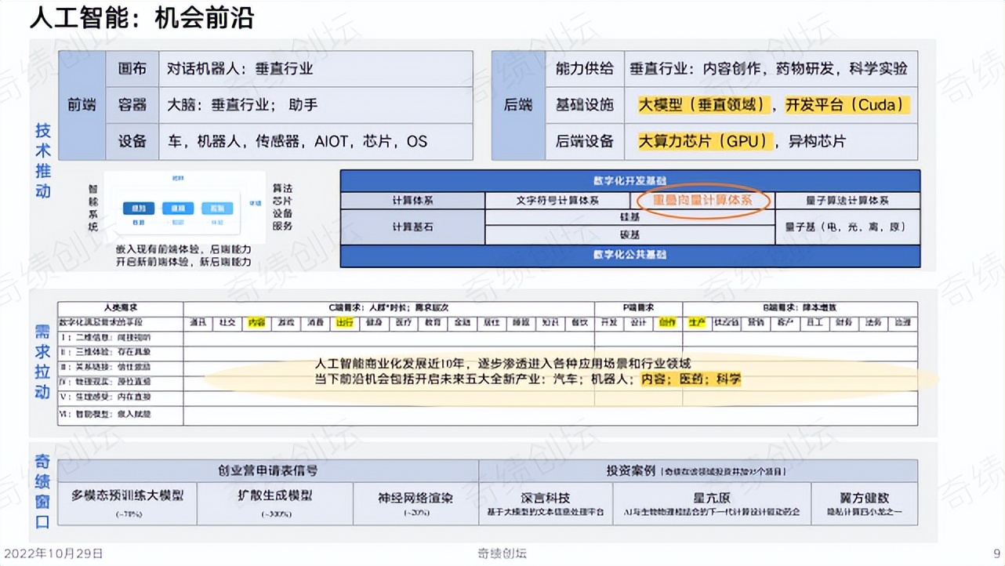Screen dimensions: 1005x566
Task: Toggle the highlighted 内容 cell in demand table
Action: click(x=259, y=322)
